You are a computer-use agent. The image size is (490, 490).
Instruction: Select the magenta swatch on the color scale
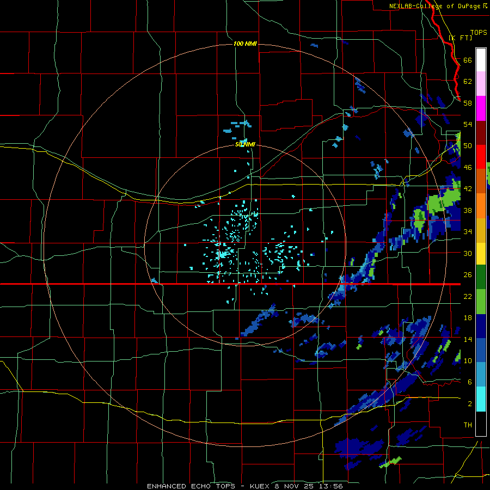click(481, 108)
